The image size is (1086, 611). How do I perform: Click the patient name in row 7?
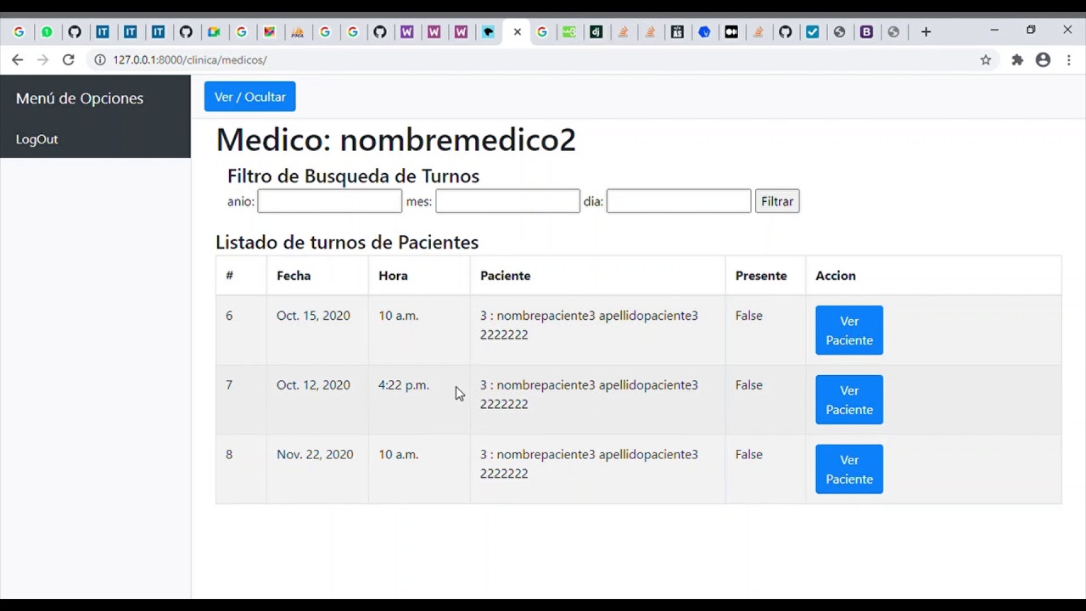point(597,385)
